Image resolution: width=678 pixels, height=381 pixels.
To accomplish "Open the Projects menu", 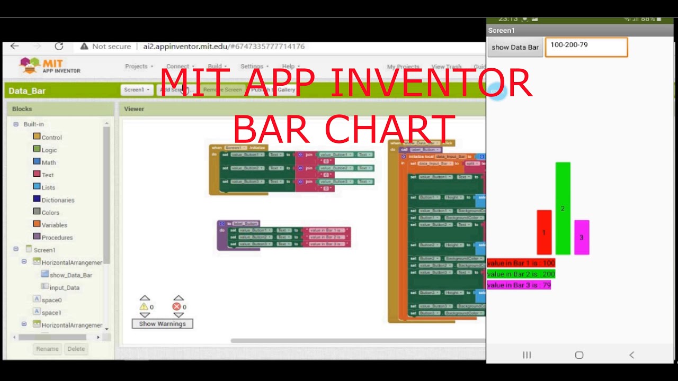I will pos(139,67).
